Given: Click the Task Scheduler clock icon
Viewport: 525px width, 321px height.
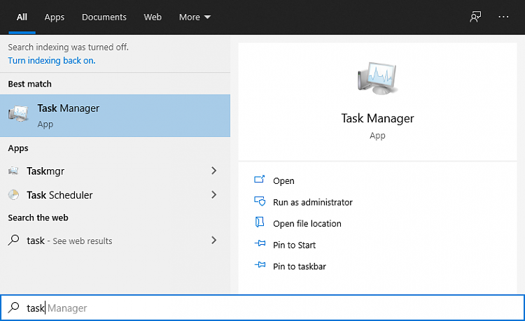Looking at the screenshot, I should coord(13,195).
